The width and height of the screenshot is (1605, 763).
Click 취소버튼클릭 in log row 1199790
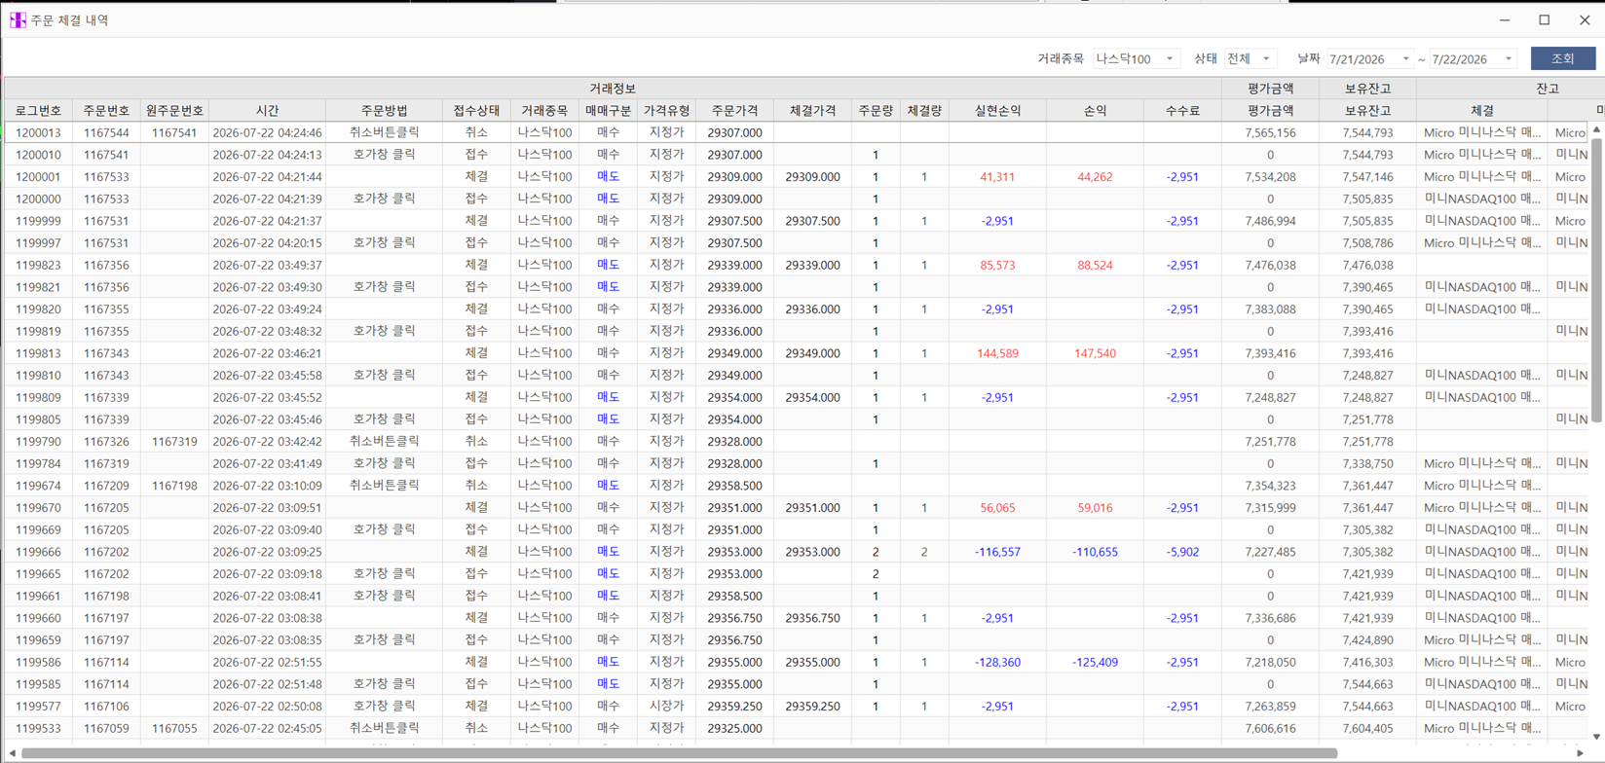[x=385, y=442]
